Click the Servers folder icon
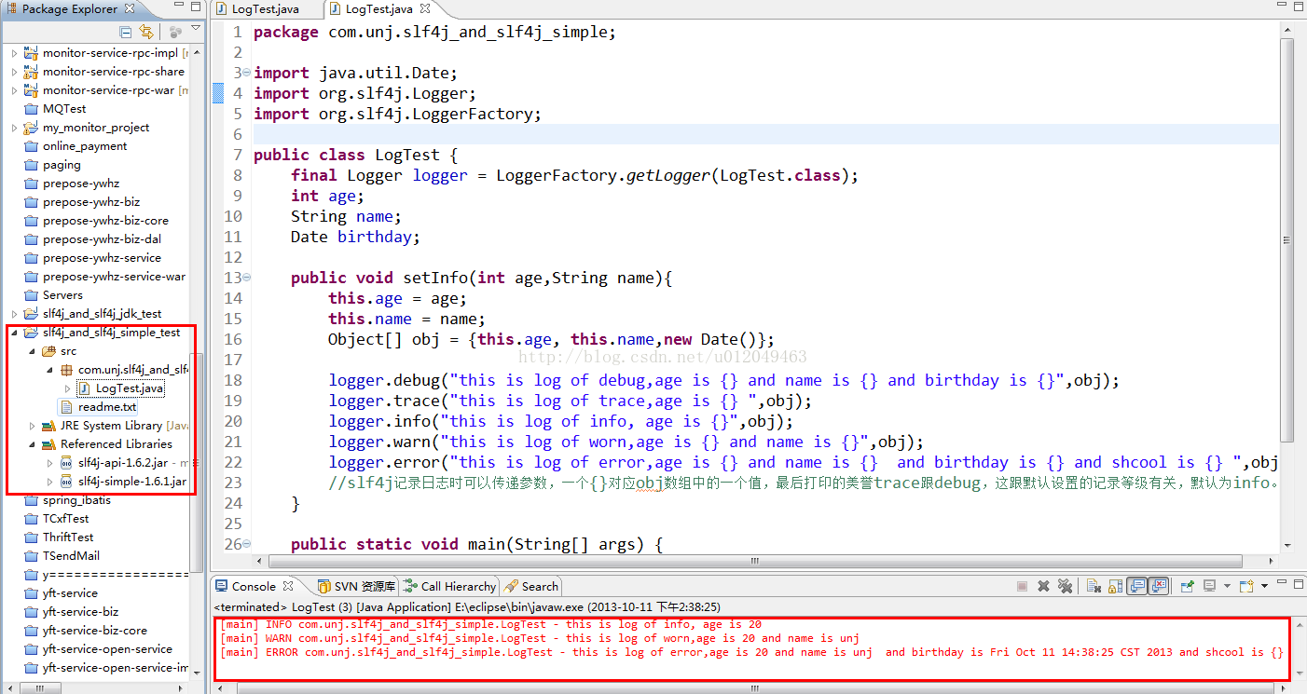This screenshot has width=1307, height=694. coord(31,295)
